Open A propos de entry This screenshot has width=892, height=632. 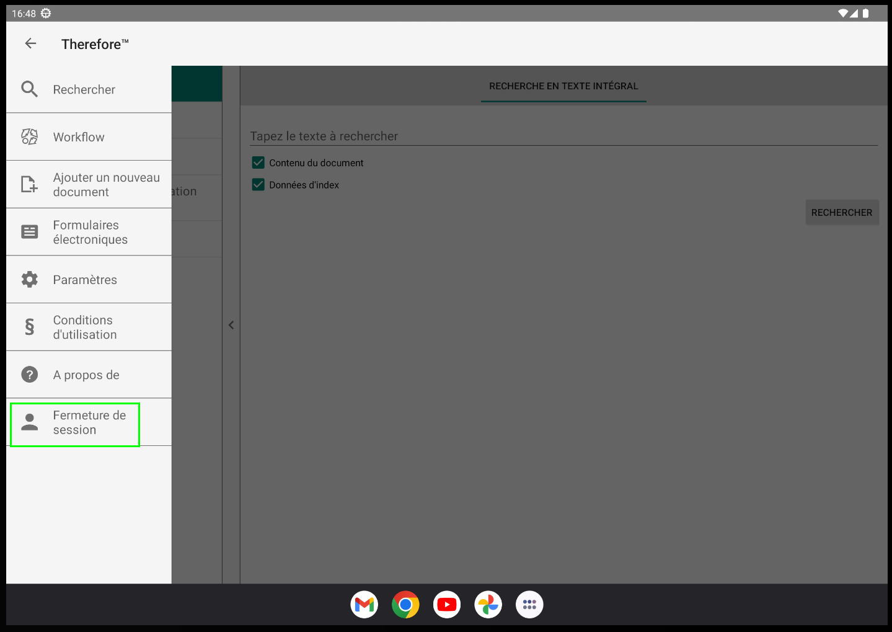coord(89,375)
